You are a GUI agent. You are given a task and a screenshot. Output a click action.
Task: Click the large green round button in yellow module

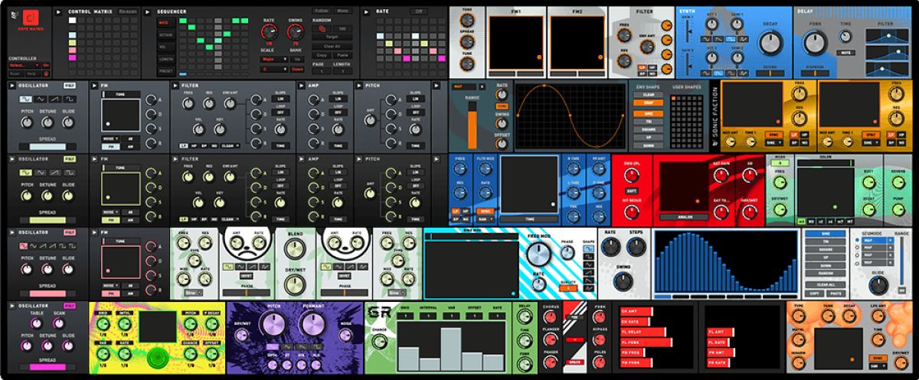click(158, 357)
